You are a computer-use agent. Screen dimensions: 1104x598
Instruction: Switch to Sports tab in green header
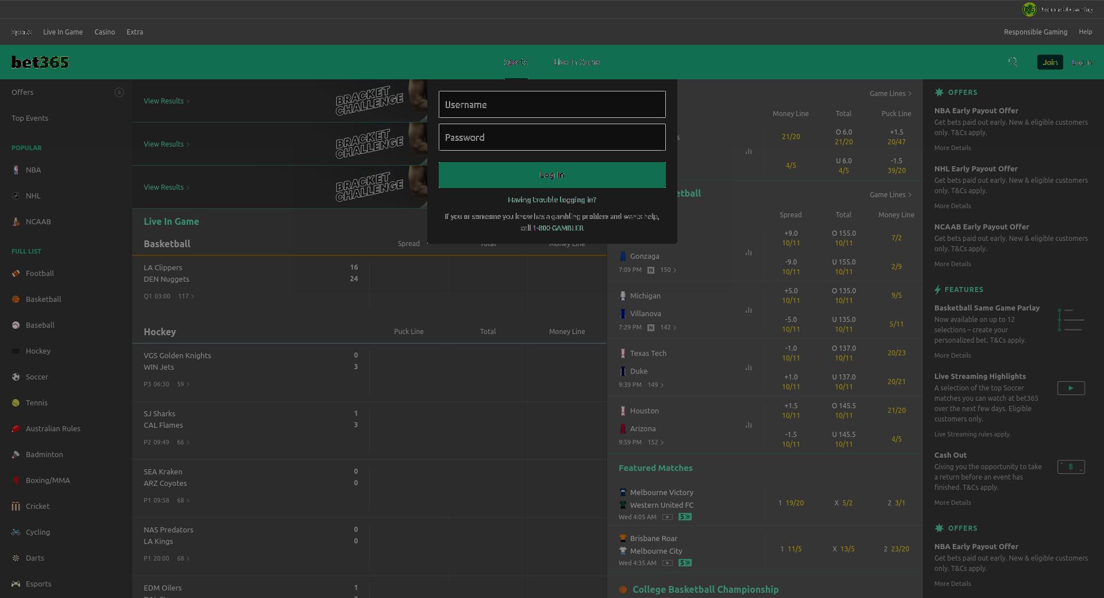pos(516,62)
